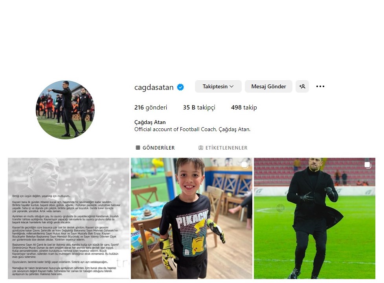Click the grid icon beside GÖNDERİLER

[x=138, y=148]
